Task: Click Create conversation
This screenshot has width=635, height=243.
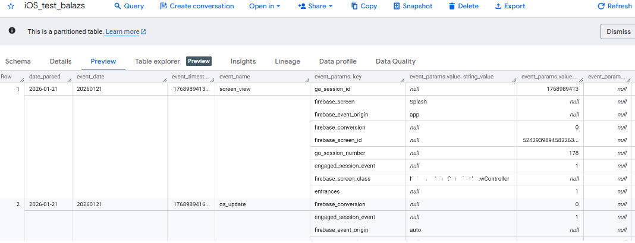Action: (x=197, y=6)
